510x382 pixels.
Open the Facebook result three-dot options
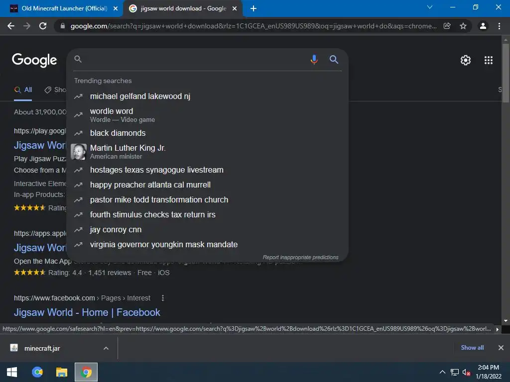tap(163, 298)
